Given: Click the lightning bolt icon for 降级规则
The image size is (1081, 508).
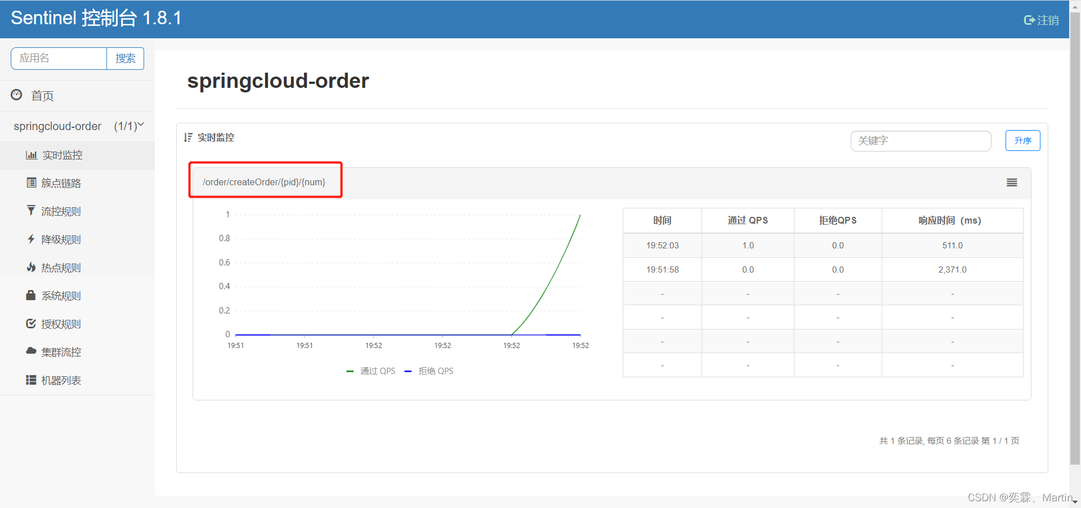Looking at the screenshot, I should tap(32, 239).
